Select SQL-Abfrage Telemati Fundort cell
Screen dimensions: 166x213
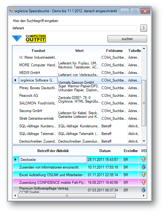coord(38,134)
